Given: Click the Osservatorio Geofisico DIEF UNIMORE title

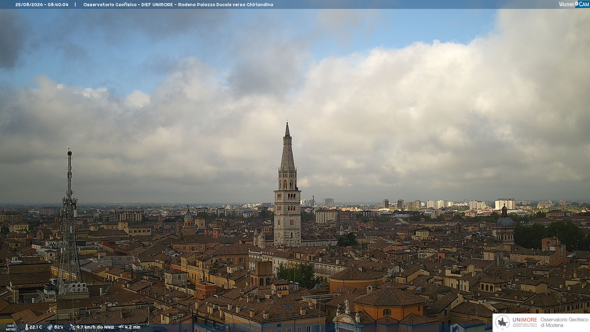Looking at the screenshot, I should point(178,5).
